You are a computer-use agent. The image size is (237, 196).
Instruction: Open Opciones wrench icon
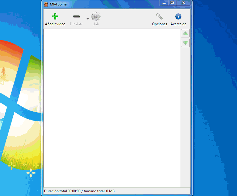coord(159,16)
